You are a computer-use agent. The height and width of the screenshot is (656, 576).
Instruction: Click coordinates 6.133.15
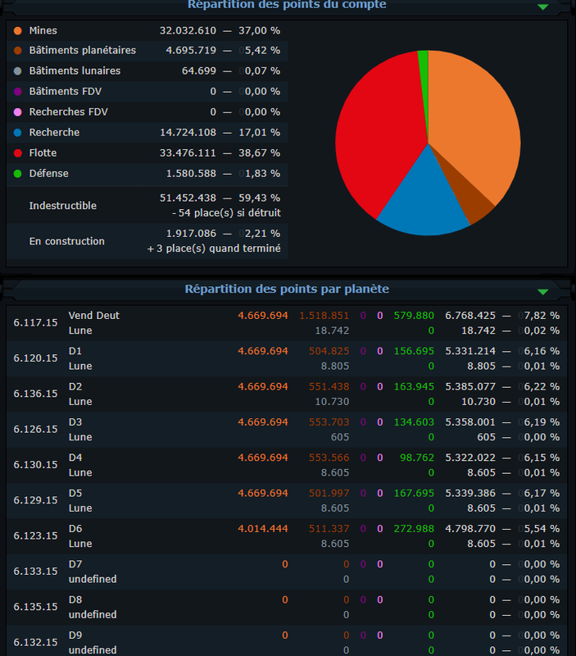35,572
